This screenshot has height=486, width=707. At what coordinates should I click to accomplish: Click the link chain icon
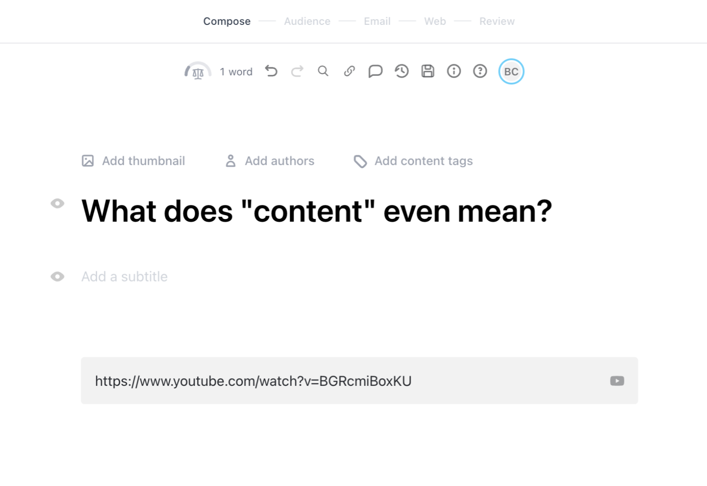click(349, 71)
